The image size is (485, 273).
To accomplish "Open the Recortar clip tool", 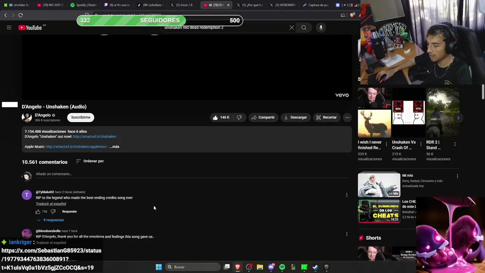I will (x=326, y=118).
